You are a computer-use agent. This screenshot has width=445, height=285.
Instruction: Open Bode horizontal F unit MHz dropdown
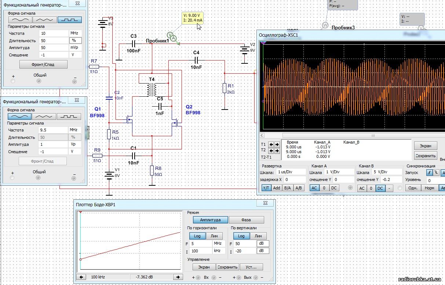(x=219, y=244)
